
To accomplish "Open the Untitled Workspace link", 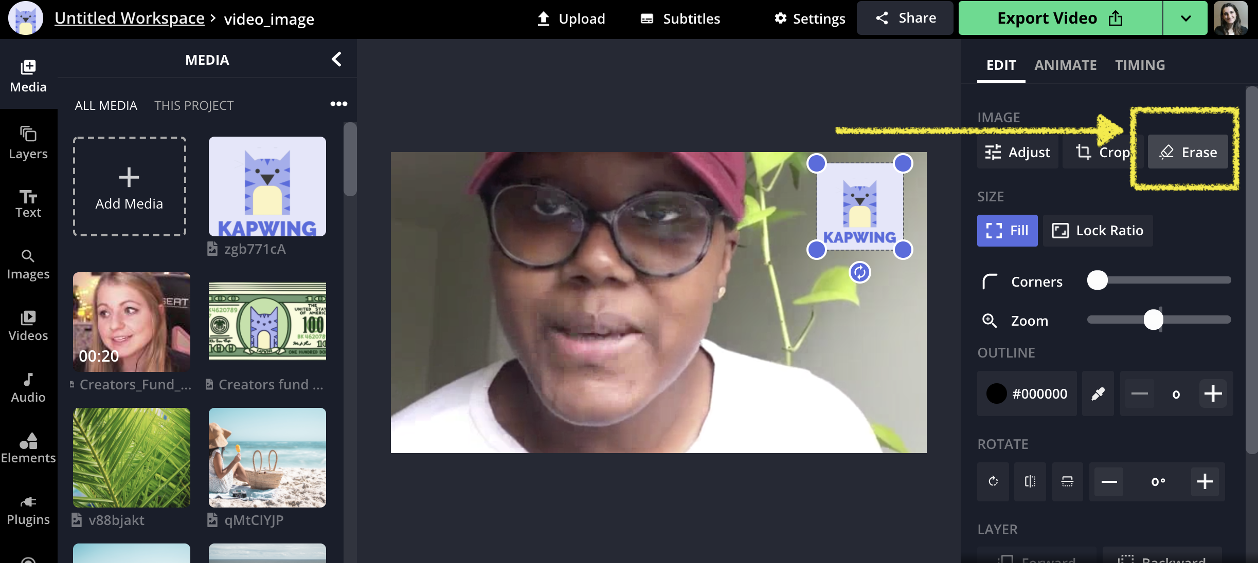I will (130, 18).
